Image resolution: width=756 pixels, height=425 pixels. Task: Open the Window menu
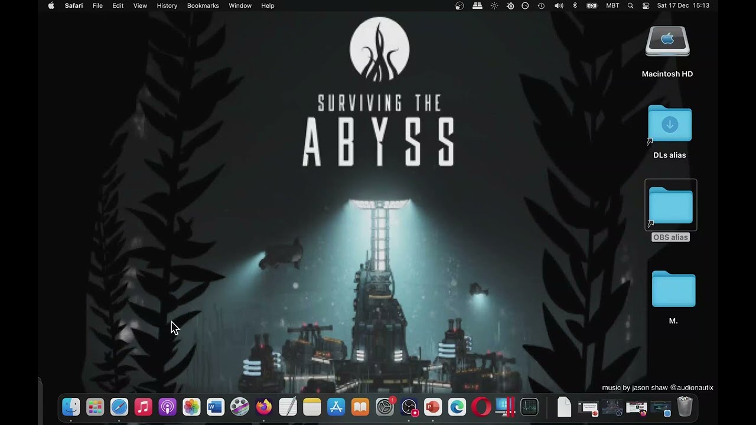(x=240, y=5)
